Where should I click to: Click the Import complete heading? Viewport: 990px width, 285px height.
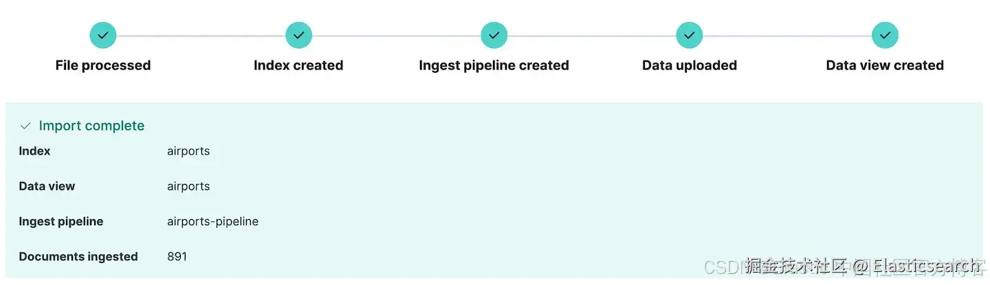click(x=91, y=126)
